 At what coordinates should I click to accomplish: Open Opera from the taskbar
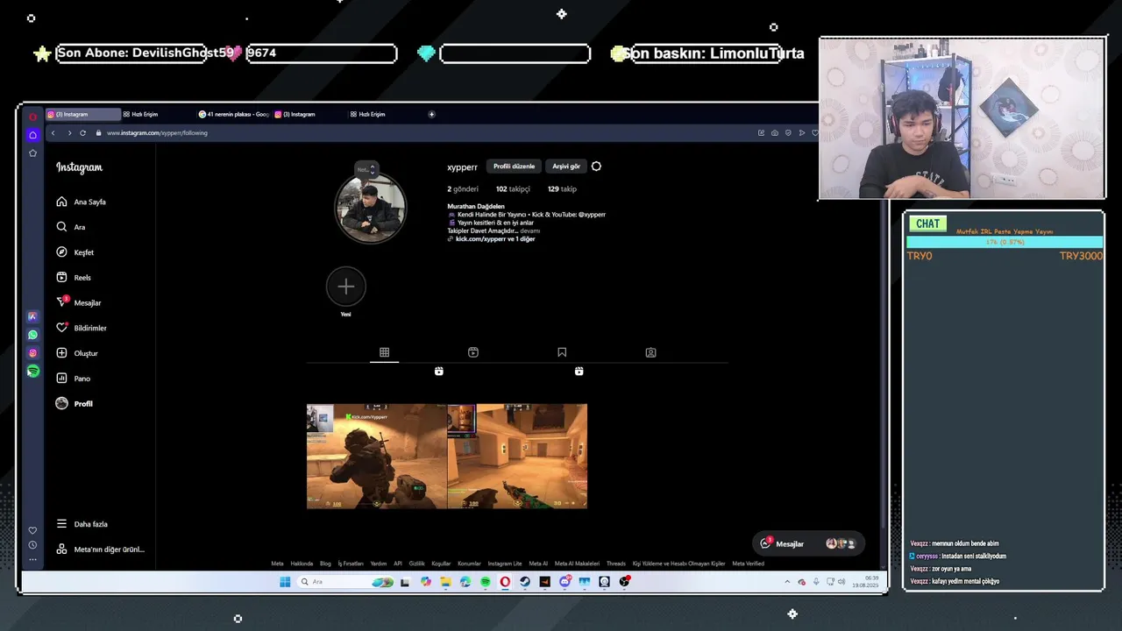pos(505,582)
